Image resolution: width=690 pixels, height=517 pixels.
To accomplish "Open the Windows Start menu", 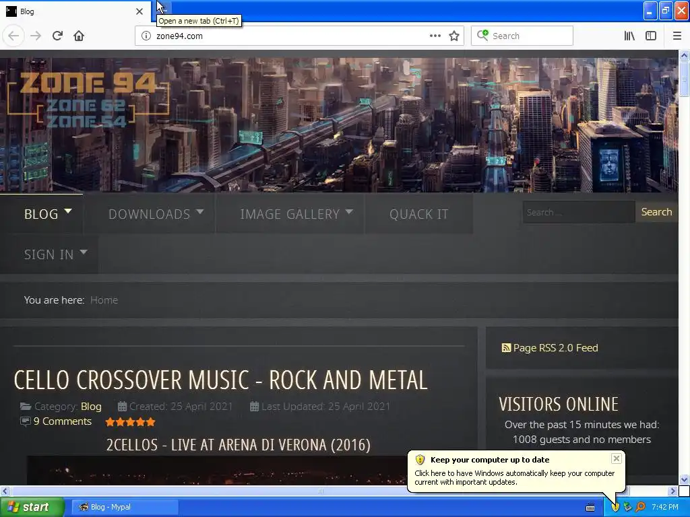I will (x=32, y=508).
